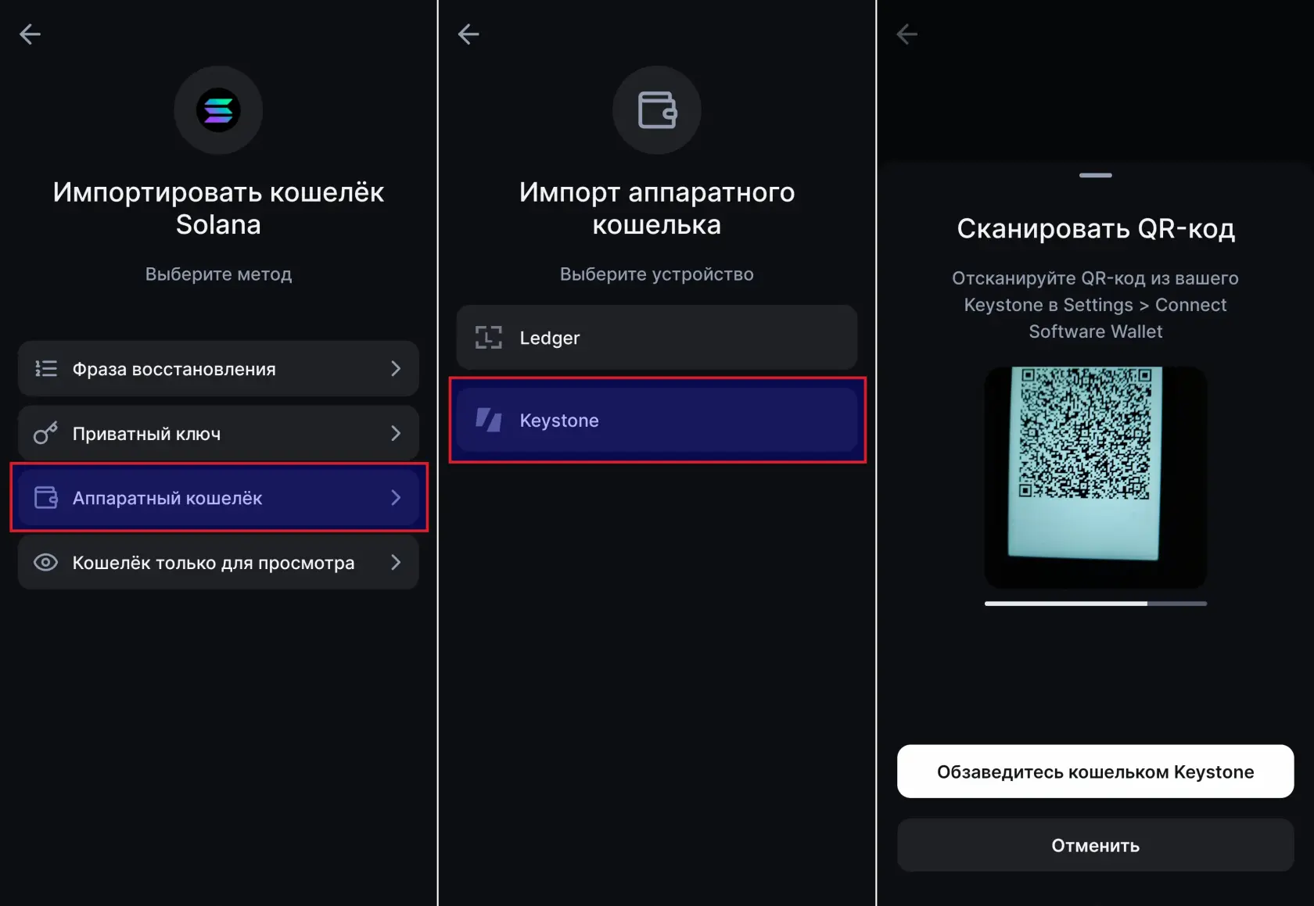
Task: Choose Фраза восстановления import method
Action: pyautogui.click(x=218, y=369)
